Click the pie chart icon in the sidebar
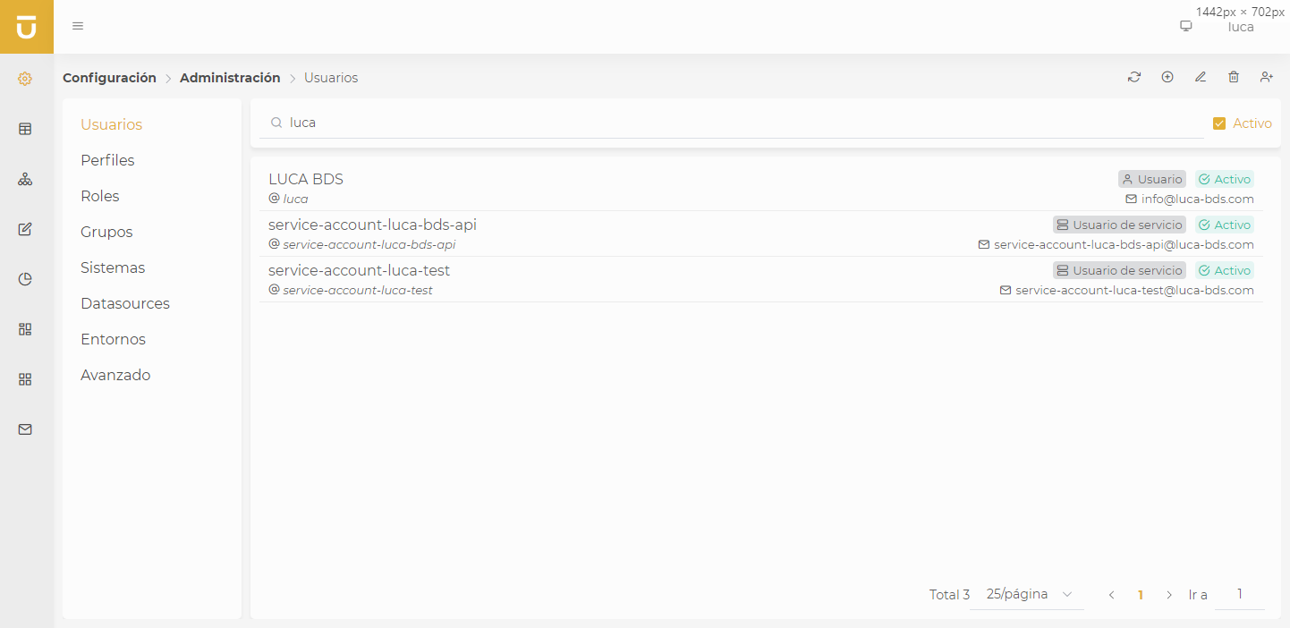The height and width of the screenshot is (628, 1290). pyautogui.click(x=25, y=279)
